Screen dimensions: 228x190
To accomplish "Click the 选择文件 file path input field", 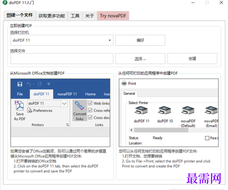I will tap(62, 59).
